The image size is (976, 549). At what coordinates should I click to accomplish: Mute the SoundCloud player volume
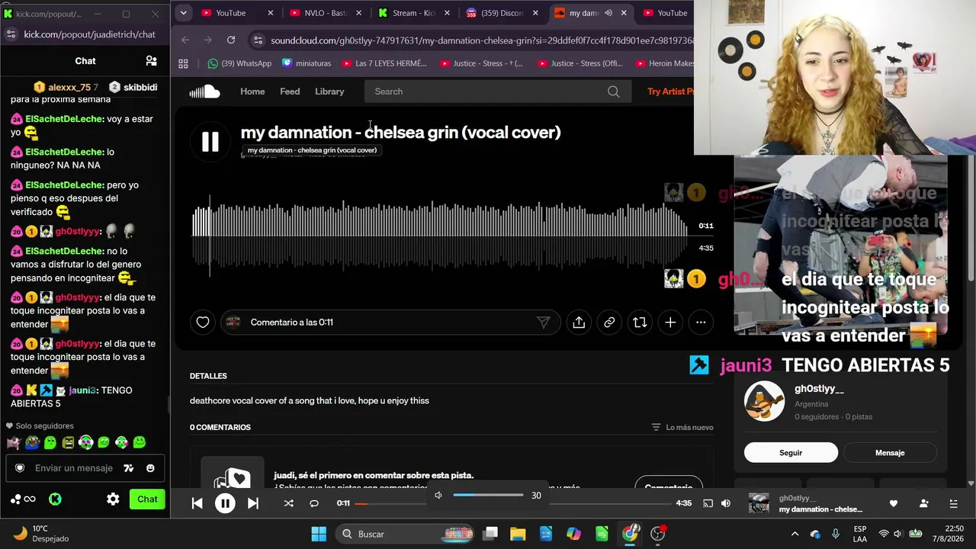[x=726, y=503]
